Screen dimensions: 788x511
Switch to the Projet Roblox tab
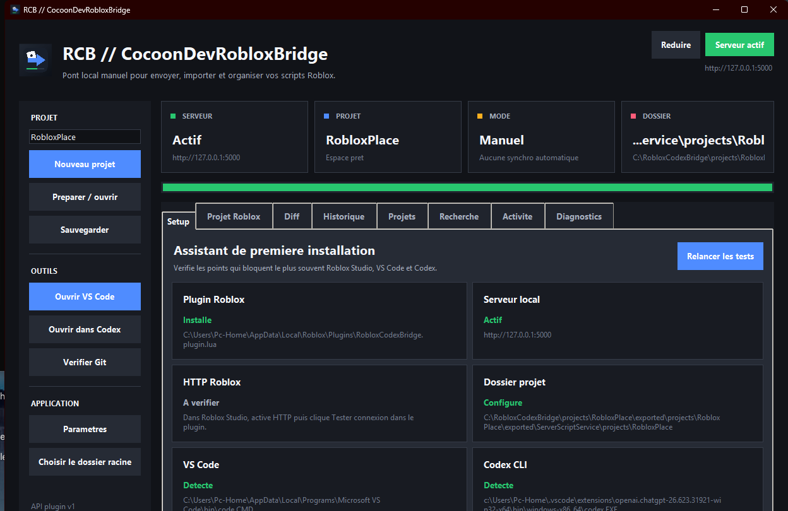tap(234, 216)
